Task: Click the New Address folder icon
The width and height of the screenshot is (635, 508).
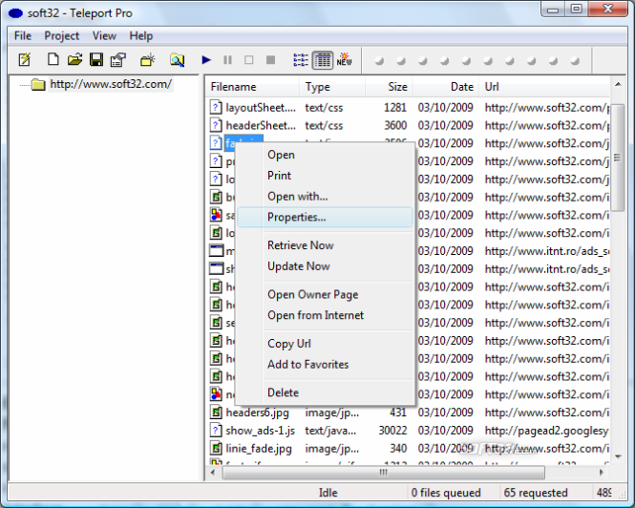Action: click(x=147, y=60)
